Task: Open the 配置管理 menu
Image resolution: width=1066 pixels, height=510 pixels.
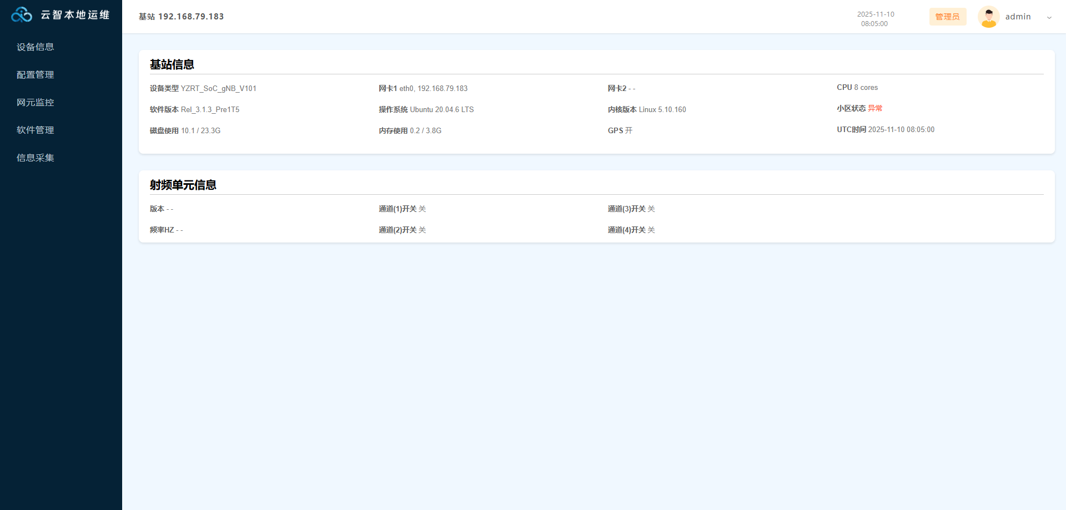Action: (x=36, y=75)
